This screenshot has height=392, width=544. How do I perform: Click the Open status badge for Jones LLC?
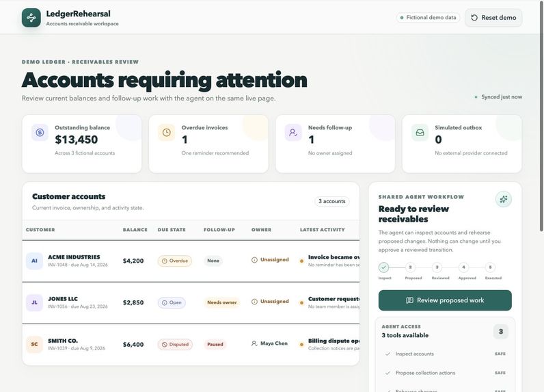[172, 302]
